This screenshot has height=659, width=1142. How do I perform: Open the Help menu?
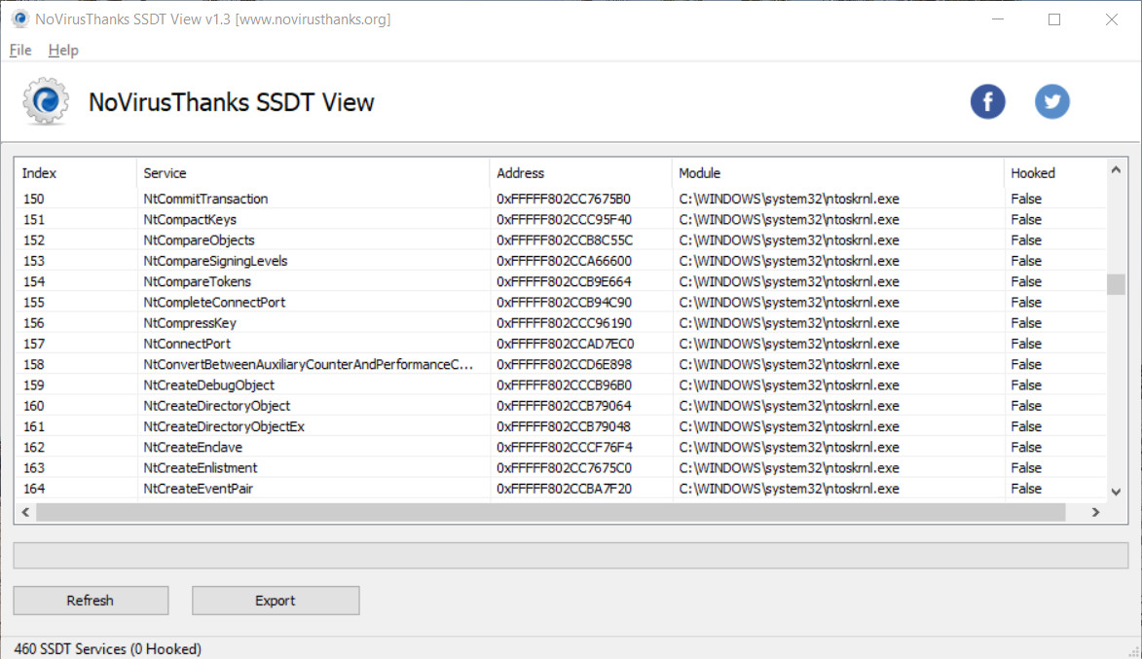click(x=63, y=51)
